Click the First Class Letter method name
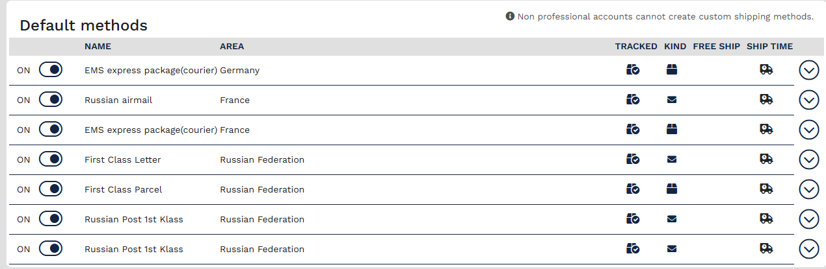826x269 pixels. [x=123, y=159]
